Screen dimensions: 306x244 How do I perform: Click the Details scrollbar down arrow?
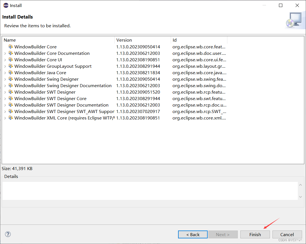[x=301, y=197]
